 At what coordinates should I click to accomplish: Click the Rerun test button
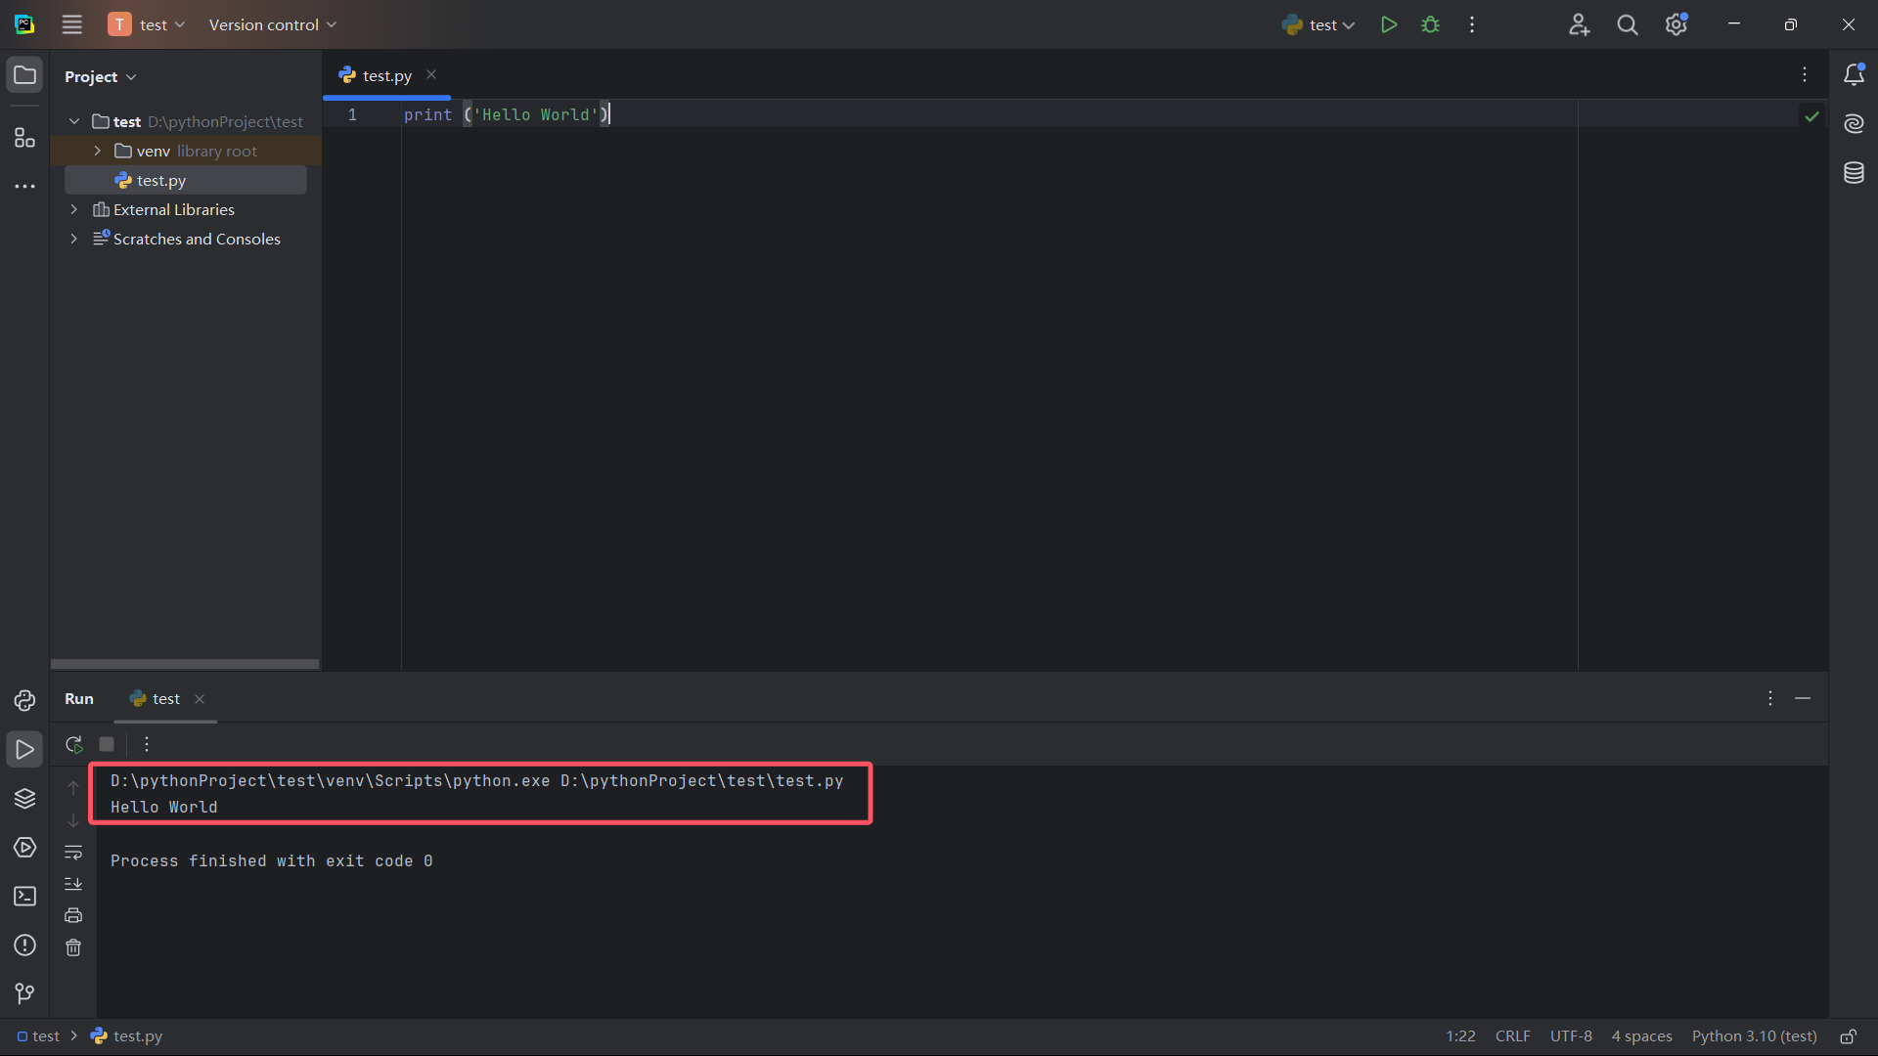(x=73, y=744)
